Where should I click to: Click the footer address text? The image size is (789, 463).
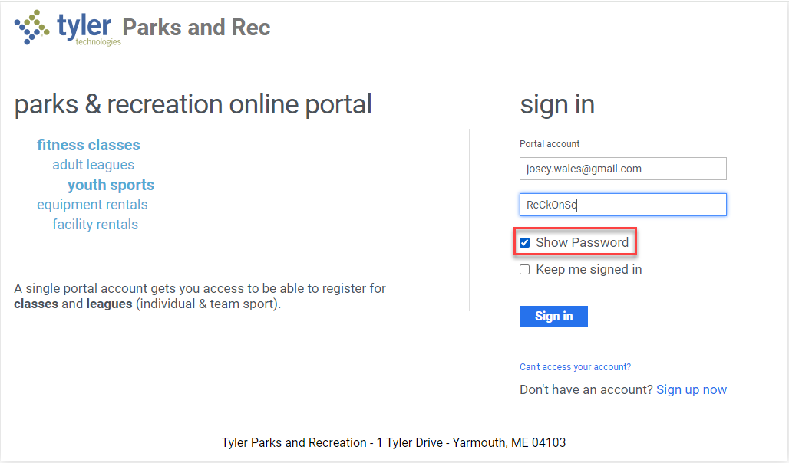[394, 442]
